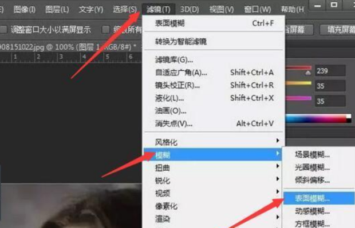
Task: Open the 滤镜(T) menu
Action: (x=159, y=9)
